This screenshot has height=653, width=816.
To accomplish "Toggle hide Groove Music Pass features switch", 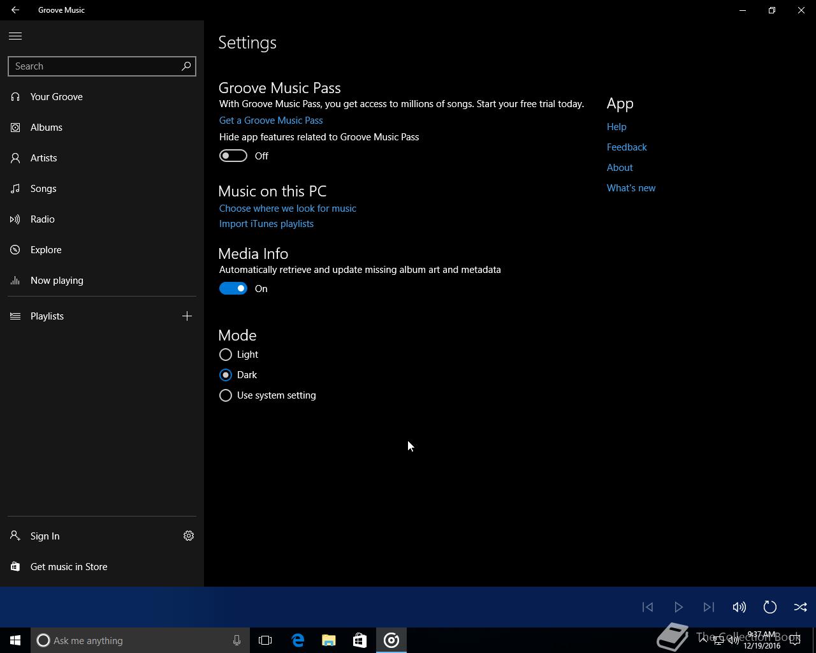I will 233,156.
